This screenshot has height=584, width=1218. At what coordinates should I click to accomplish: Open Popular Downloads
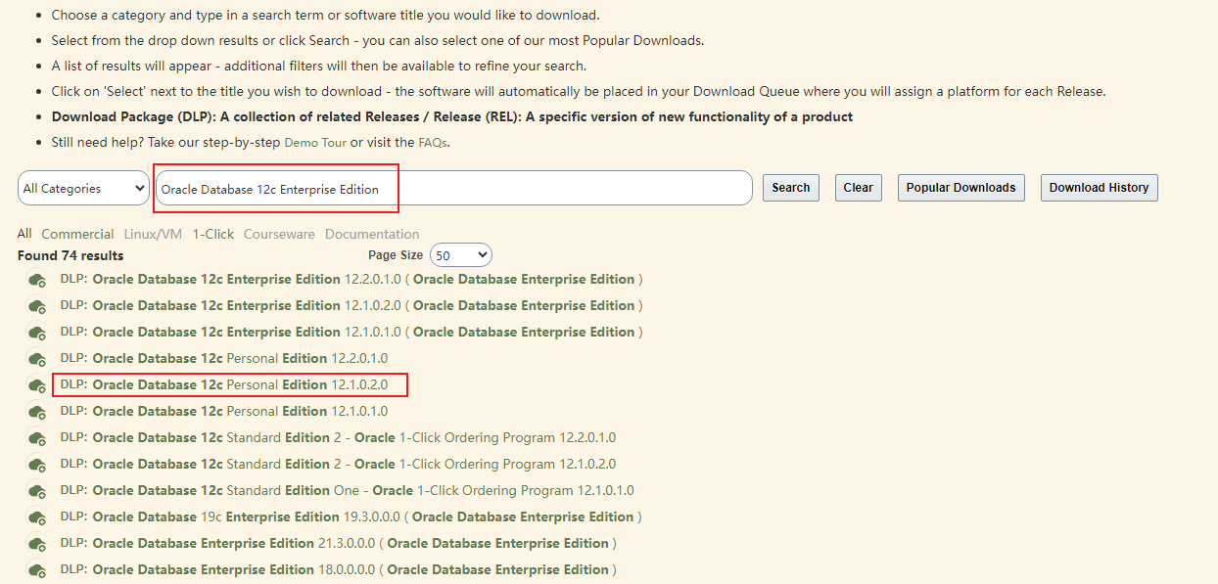(x=960, y=188)
